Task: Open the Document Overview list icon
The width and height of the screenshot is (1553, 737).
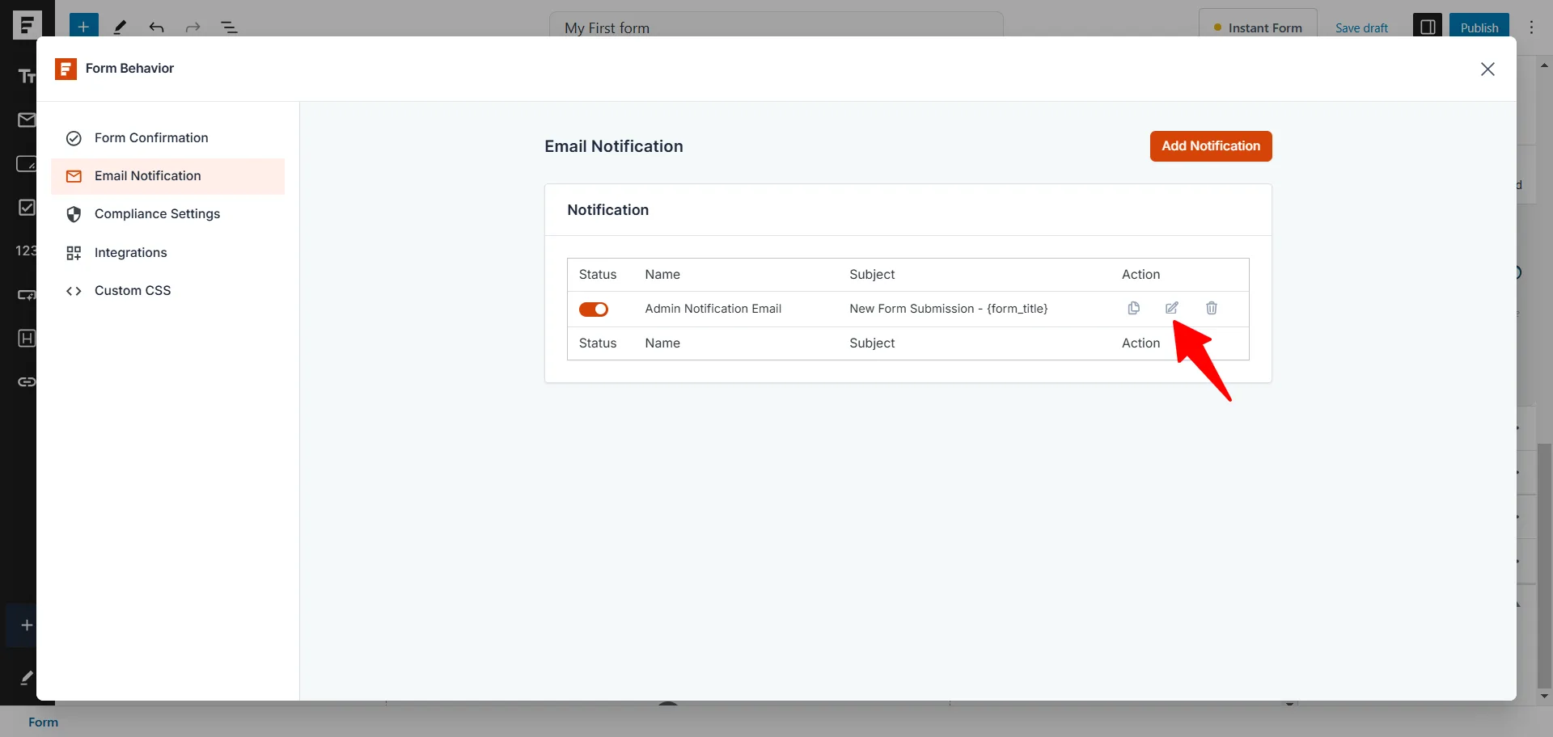Action: [229, 27]
